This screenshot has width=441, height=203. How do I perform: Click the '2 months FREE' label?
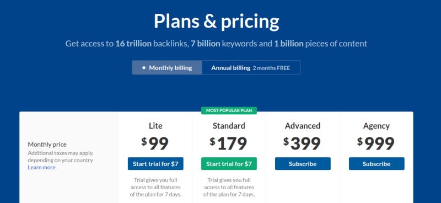(271, 68)
